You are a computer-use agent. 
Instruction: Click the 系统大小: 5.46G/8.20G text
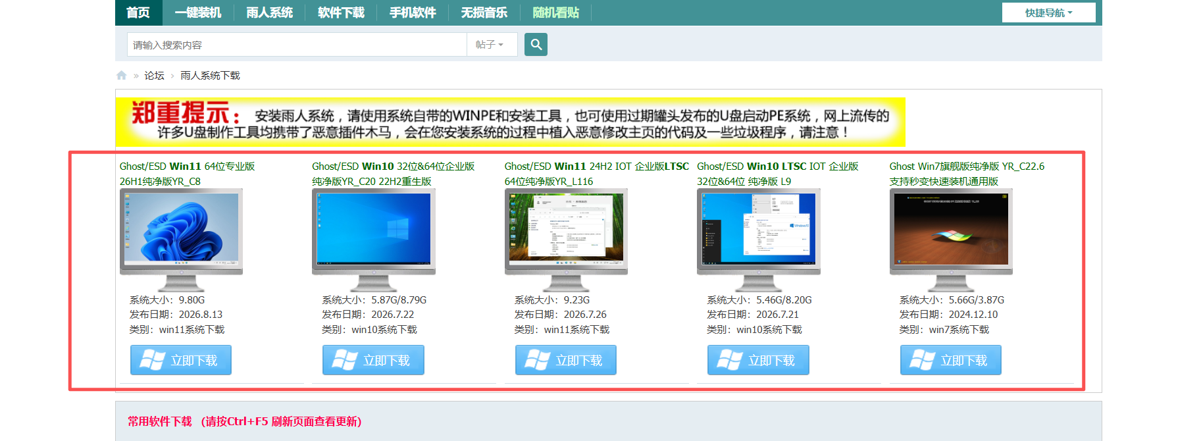[759, 300]
